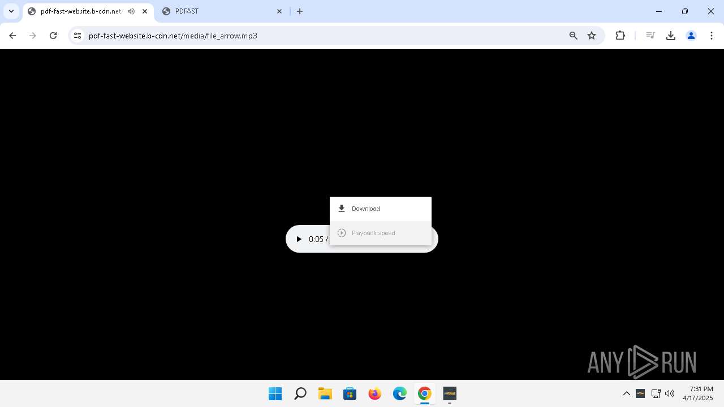Open the Extensions puzzle icon
This screenshot has height=407, width=724.
point(620,36)
